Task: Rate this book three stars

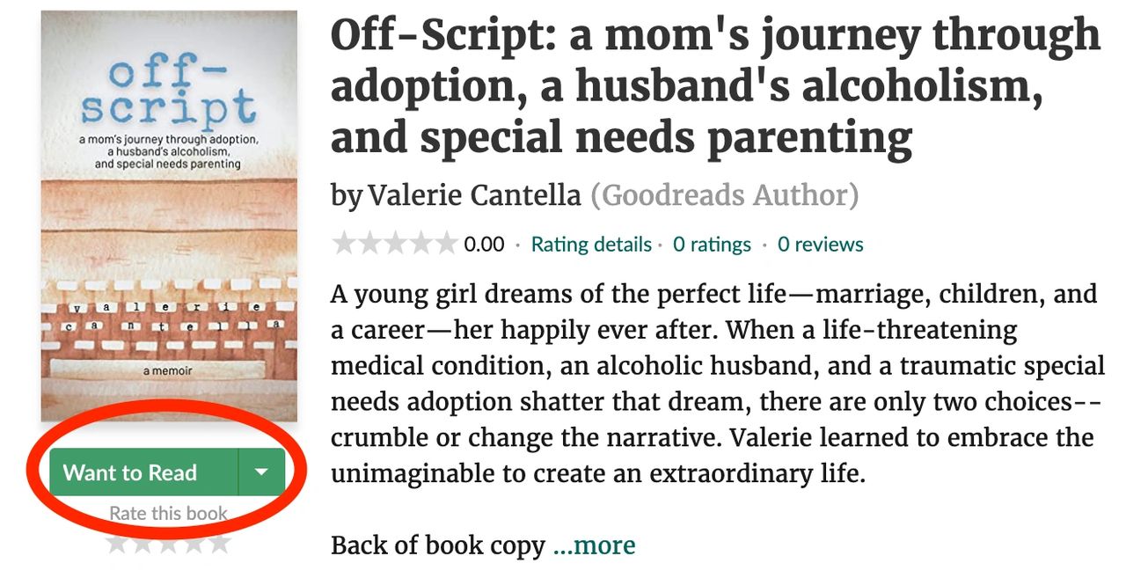Action: tap(168, 543)
